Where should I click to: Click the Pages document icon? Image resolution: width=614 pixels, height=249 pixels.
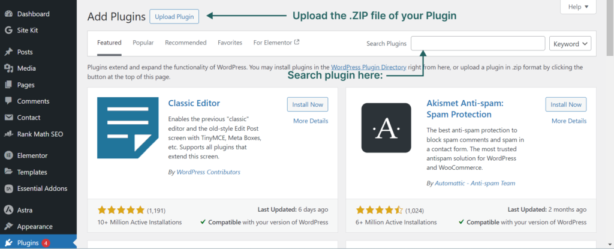click(8, 85)
